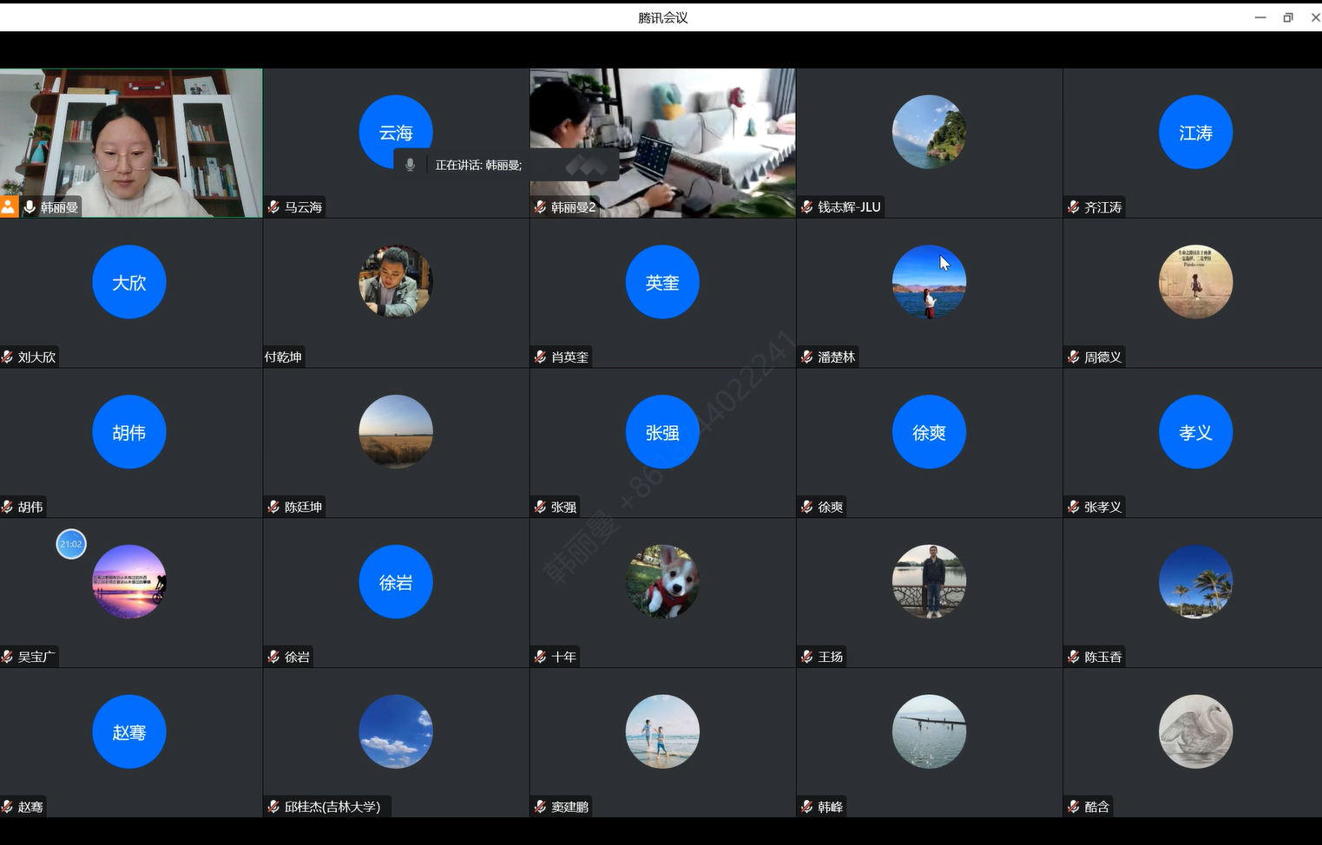Click the blue 徐爽 avatar circle
The image size is (1322, 845).
929,432
